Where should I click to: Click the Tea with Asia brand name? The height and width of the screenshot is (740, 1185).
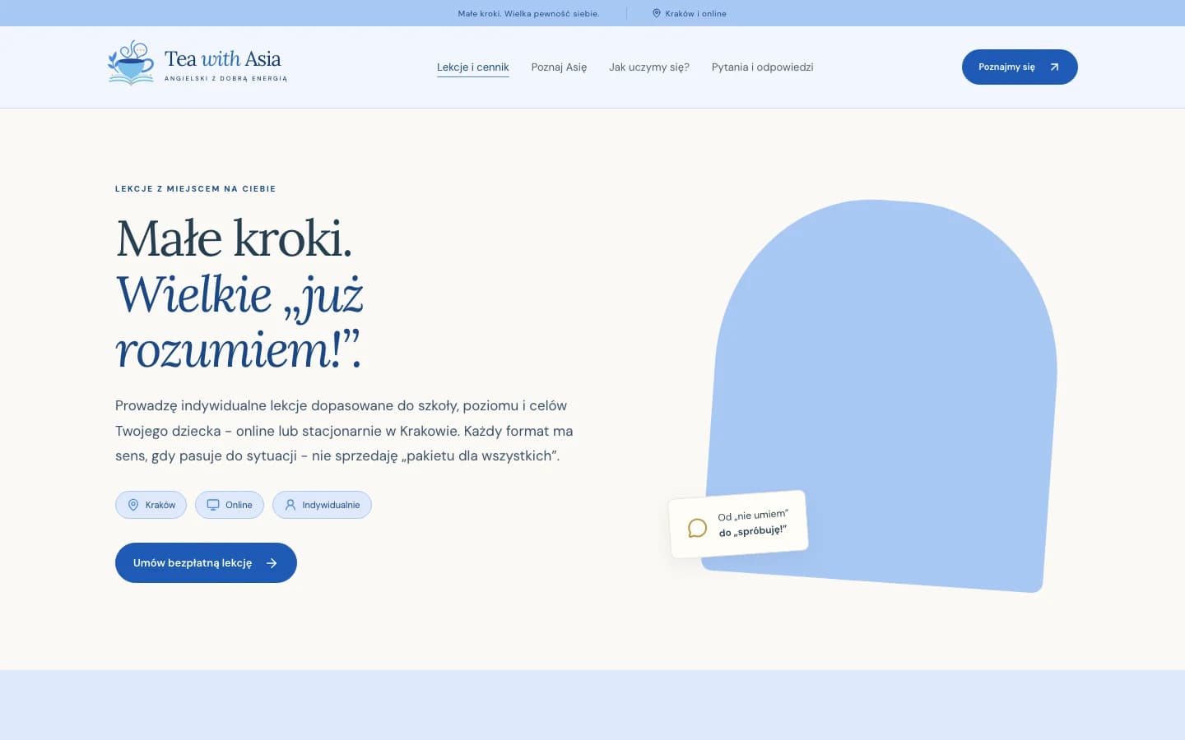223,58
